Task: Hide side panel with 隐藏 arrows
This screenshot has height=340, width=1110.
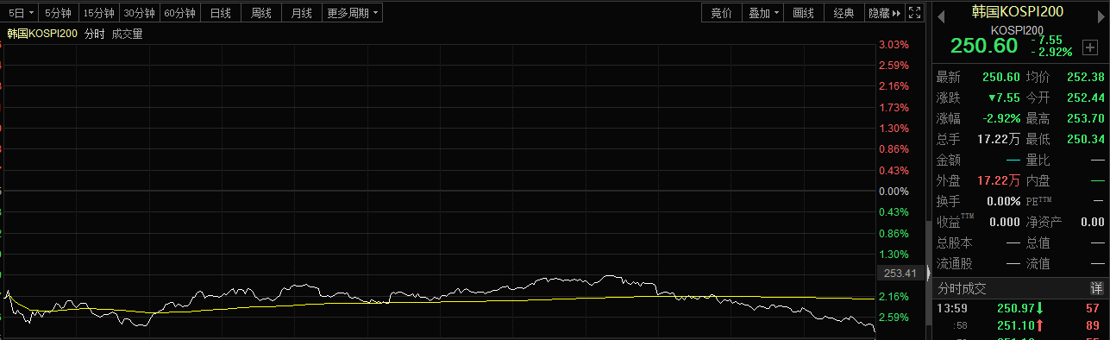Action: pos(884,13)
